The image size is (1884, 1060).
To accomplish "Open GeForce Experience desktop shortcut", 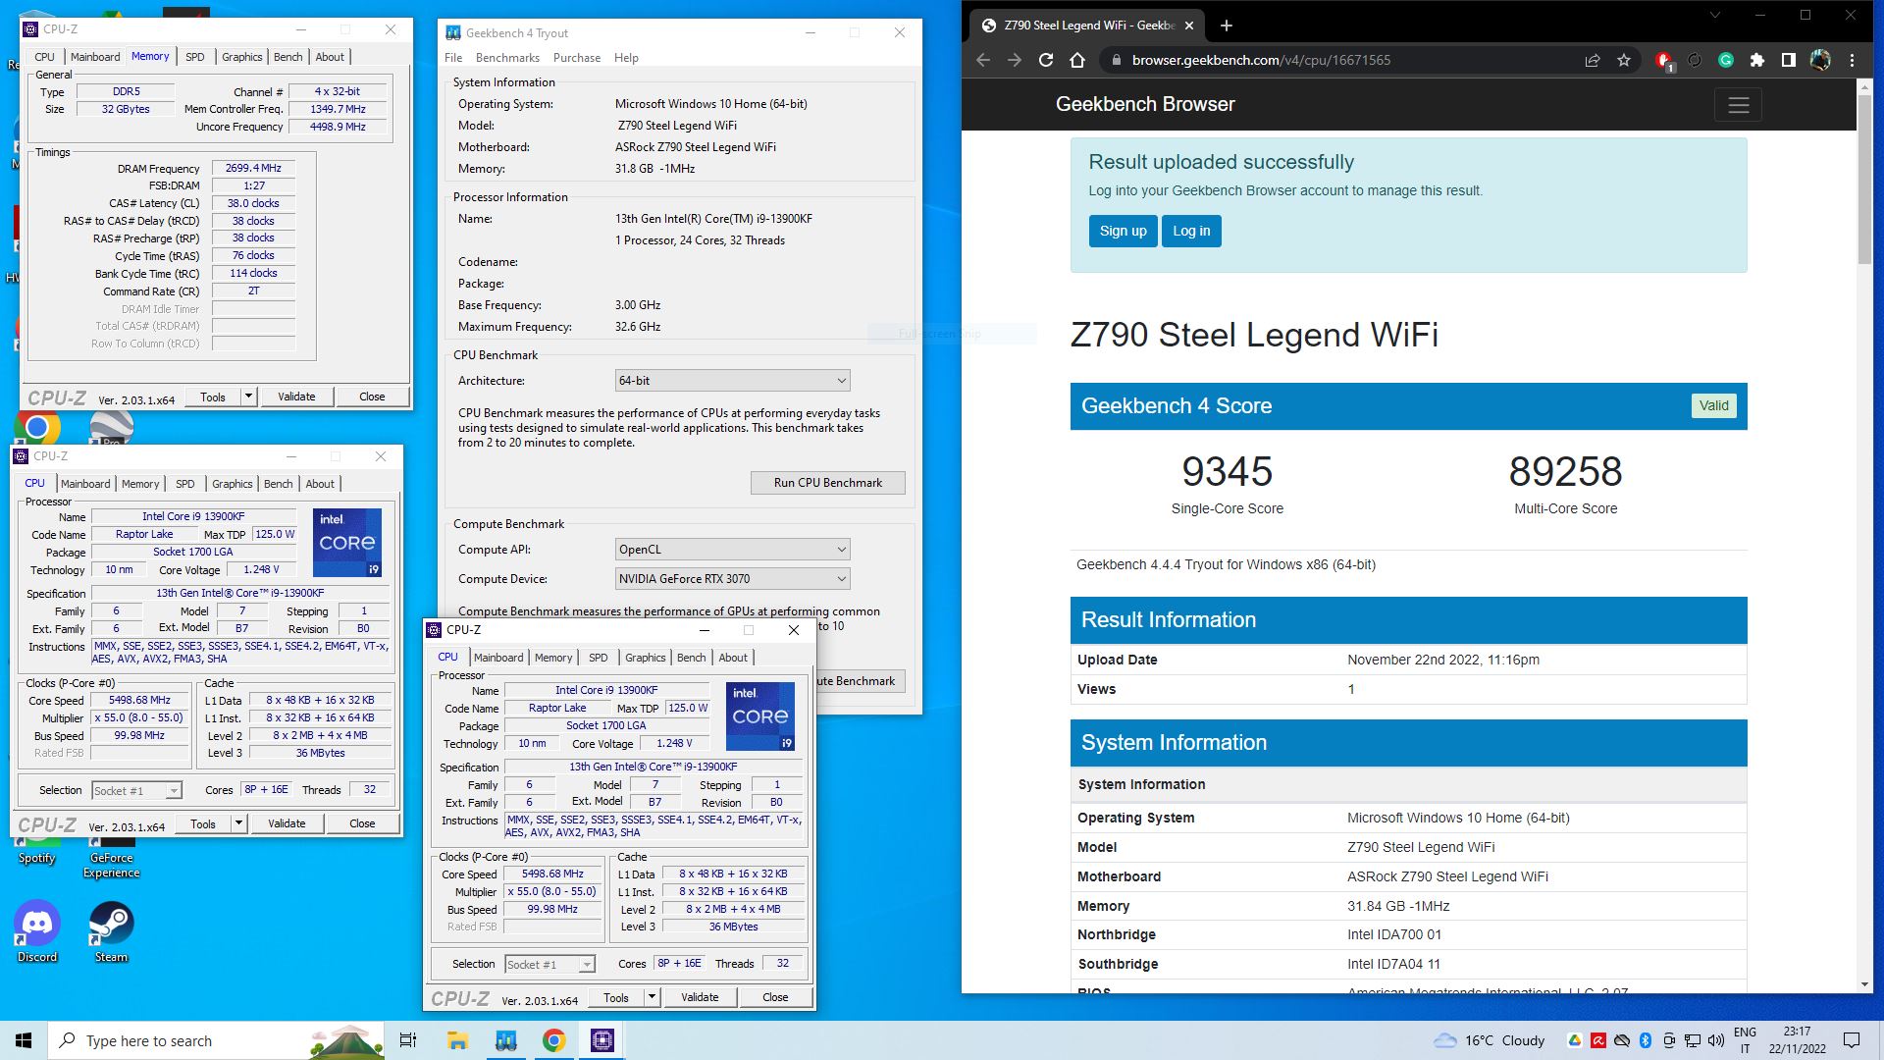I will [111, 859].
